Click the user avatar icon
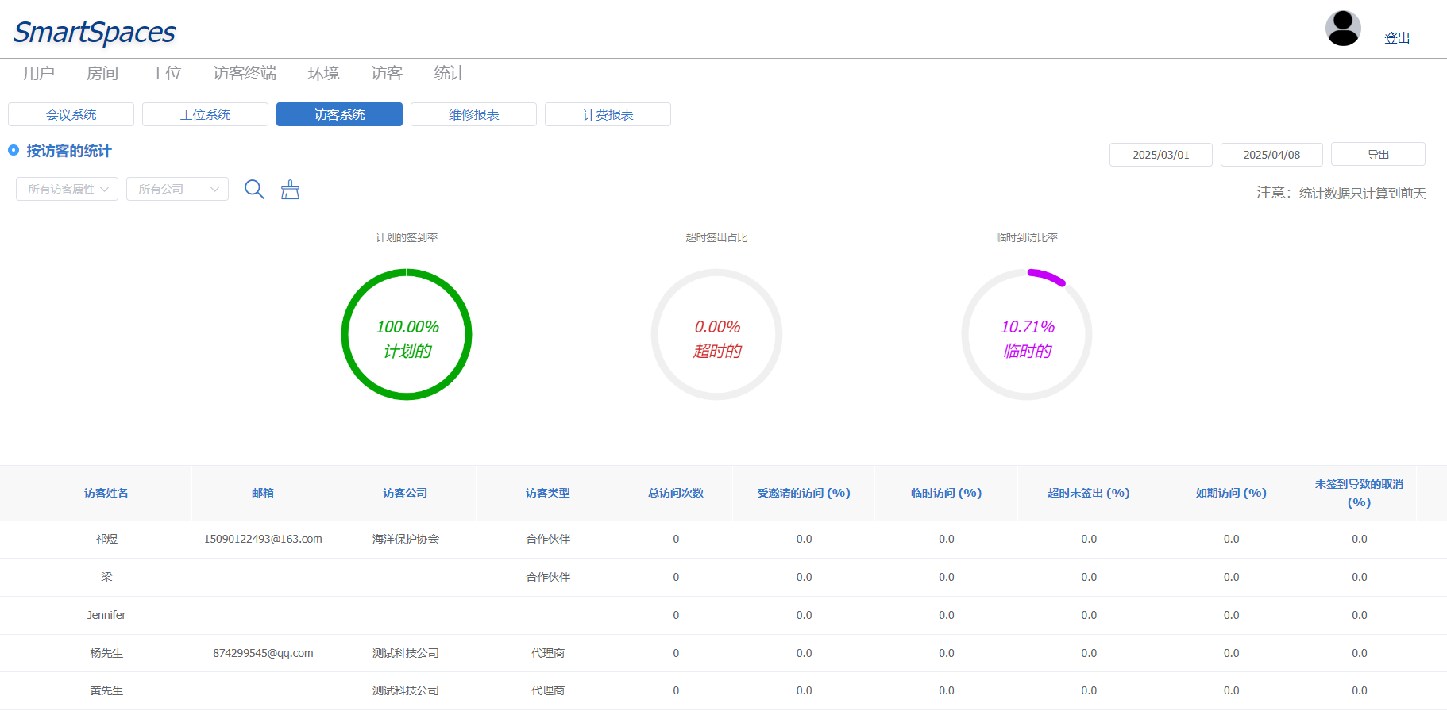 (1343, 29)
